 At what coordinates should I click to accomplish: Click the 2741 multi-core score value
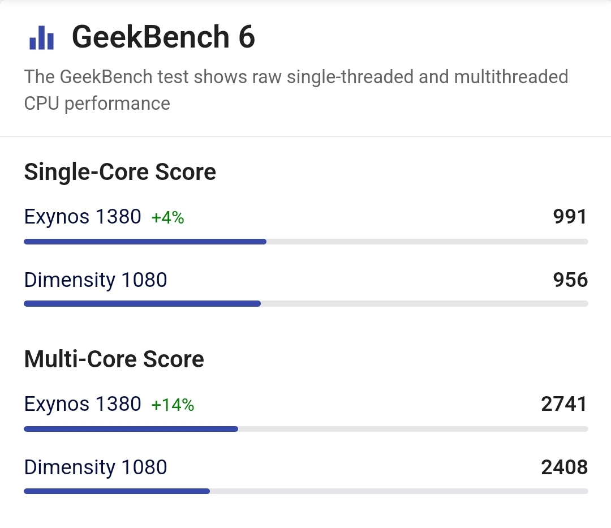point(564,404)
